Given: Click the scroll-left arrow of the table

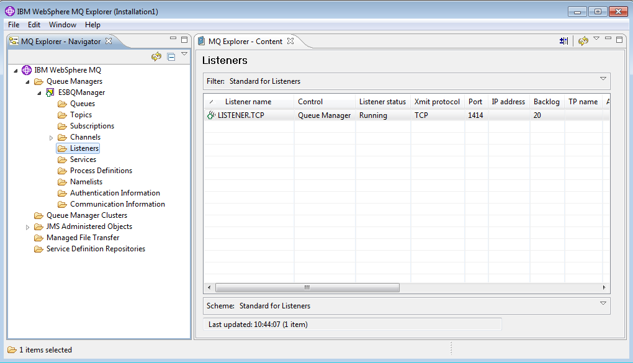Looking at the screenshot, I should [209, 287].
